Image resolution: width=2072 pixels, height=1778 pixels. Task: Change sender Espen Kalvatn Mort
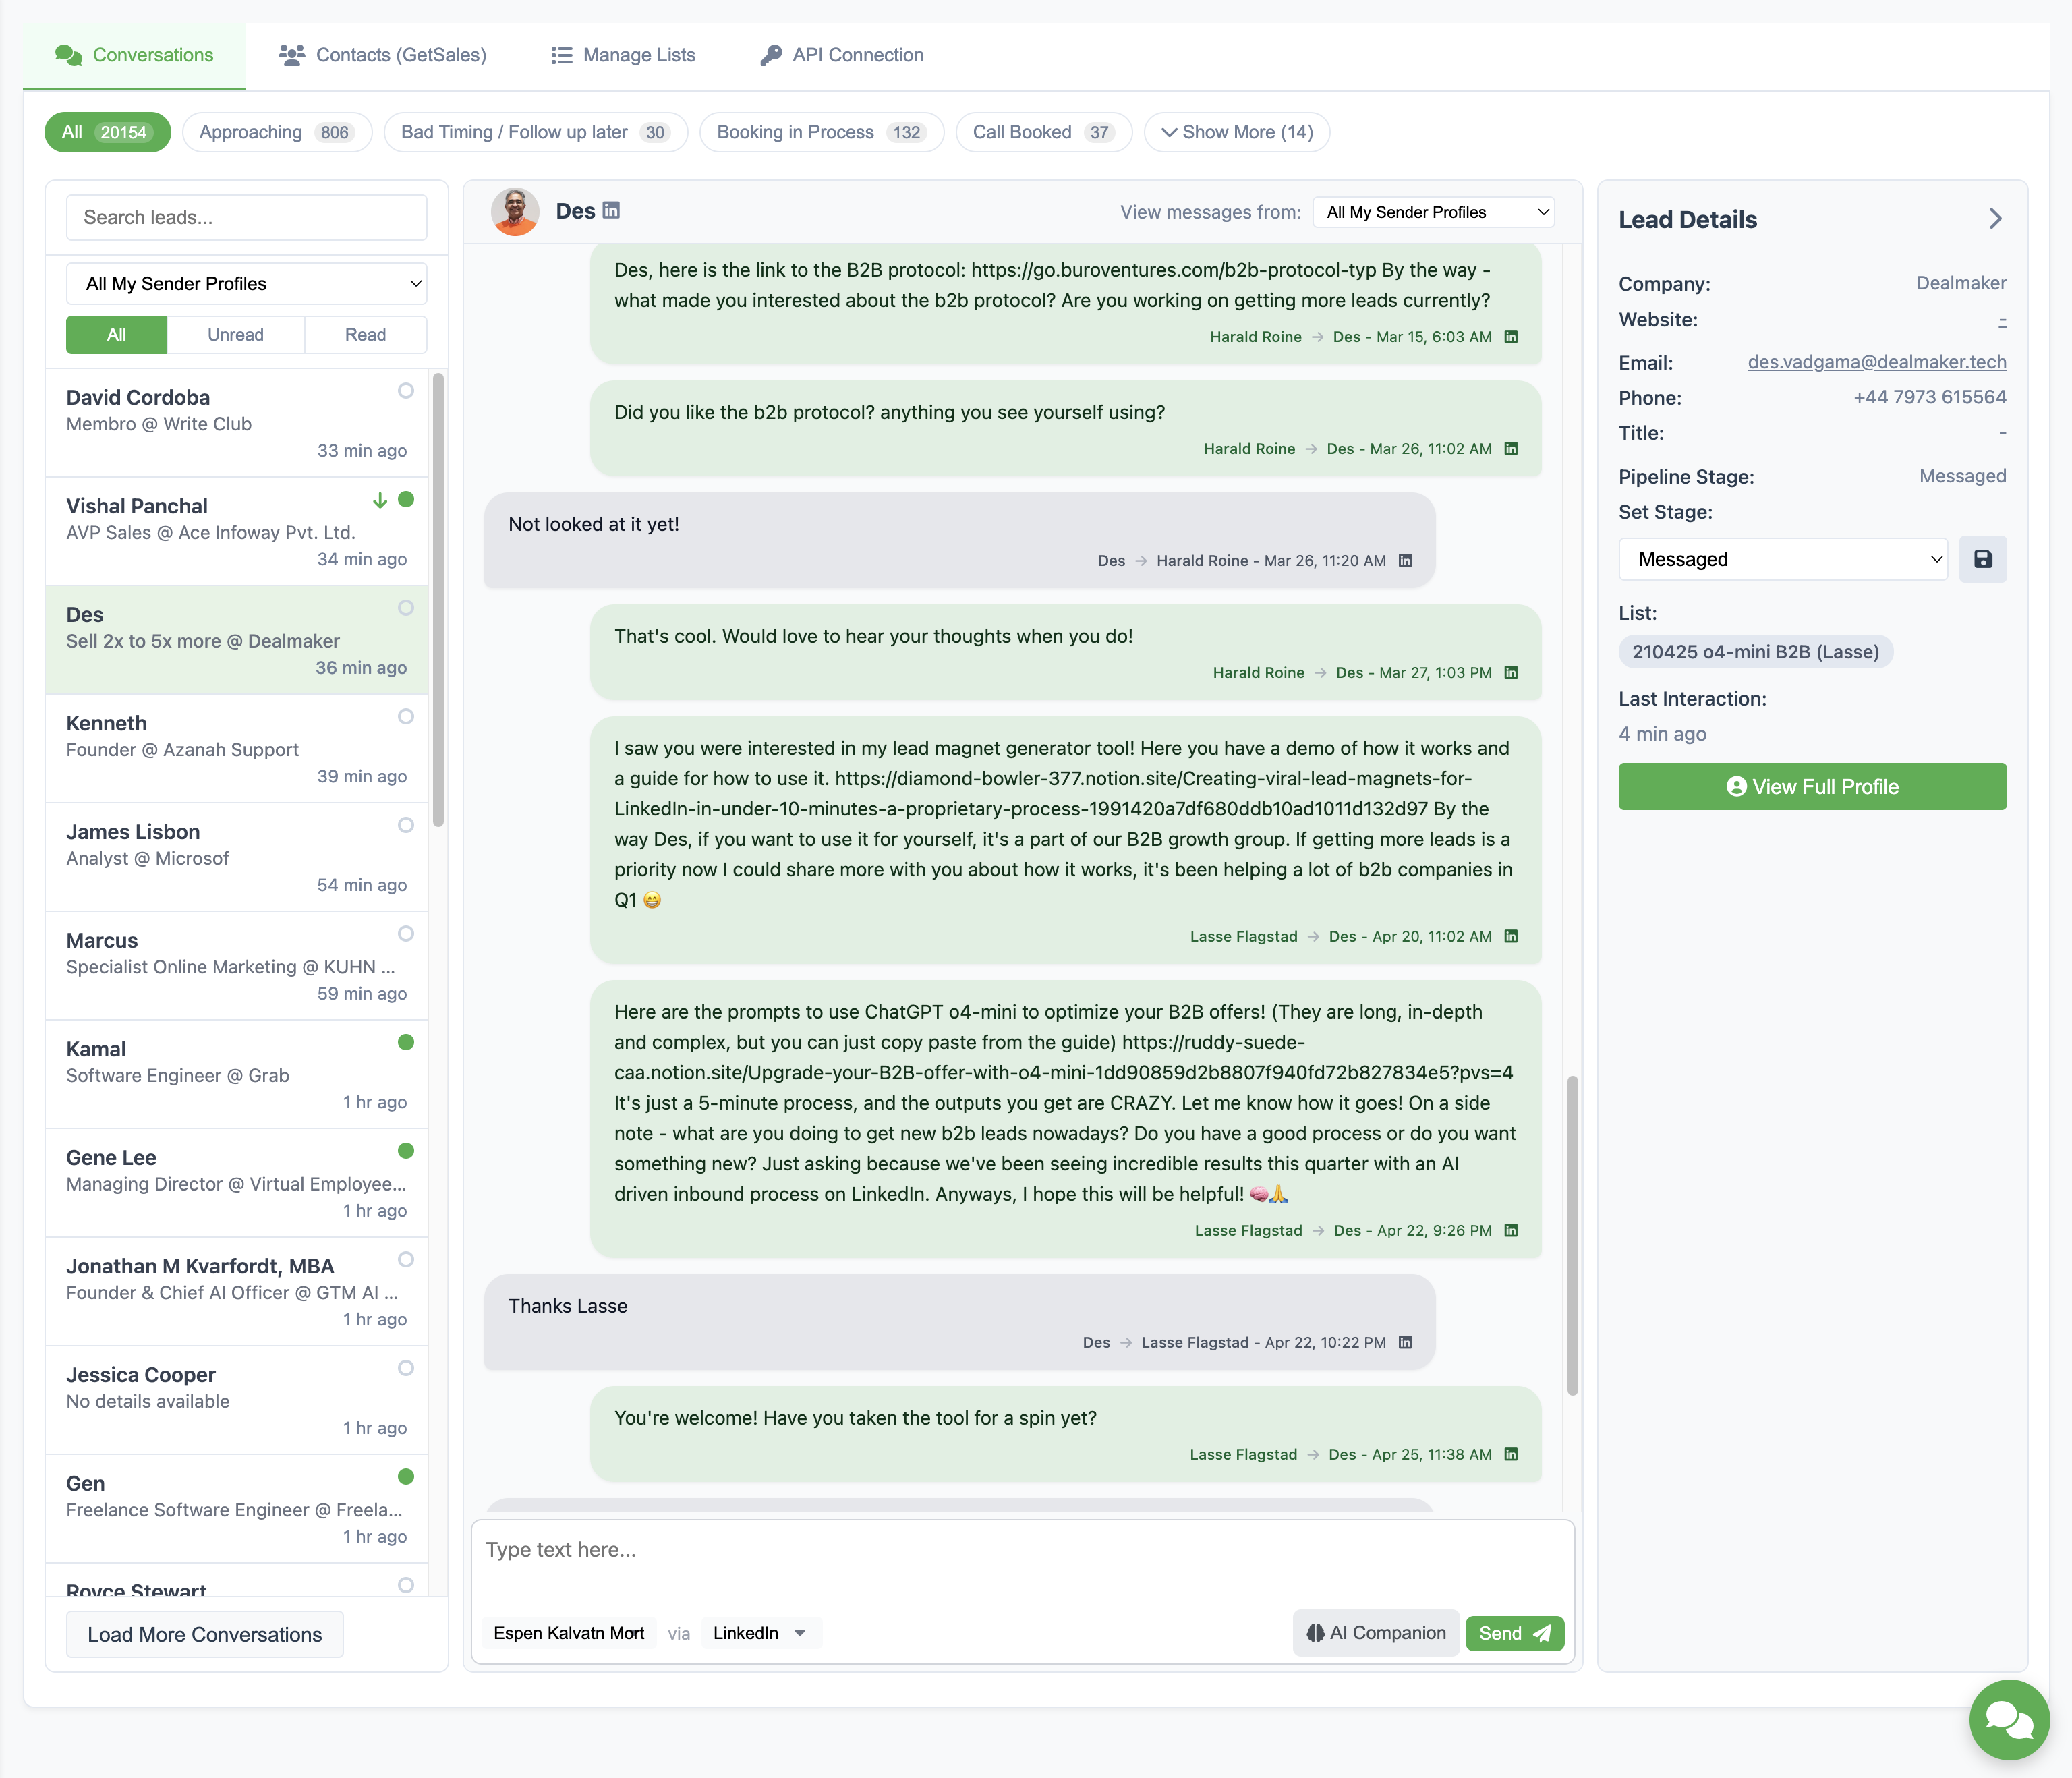click(x=569, y=1633)
